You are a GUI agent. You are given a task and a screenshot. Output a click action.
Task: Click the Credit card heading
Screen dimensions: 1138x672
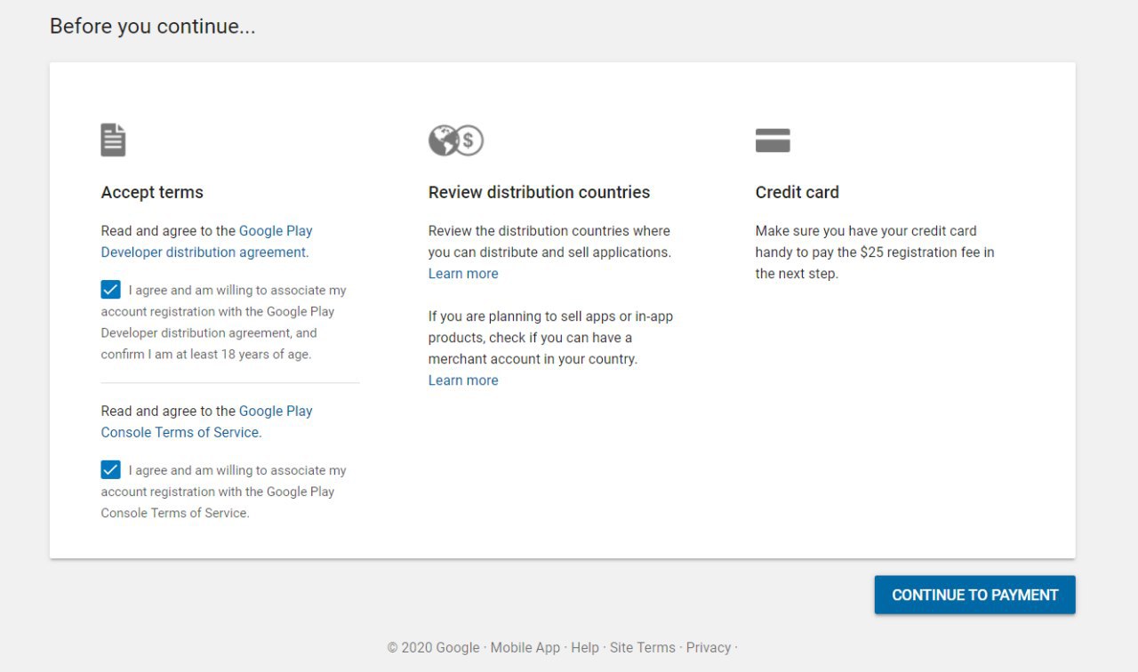tap(797, 192)
